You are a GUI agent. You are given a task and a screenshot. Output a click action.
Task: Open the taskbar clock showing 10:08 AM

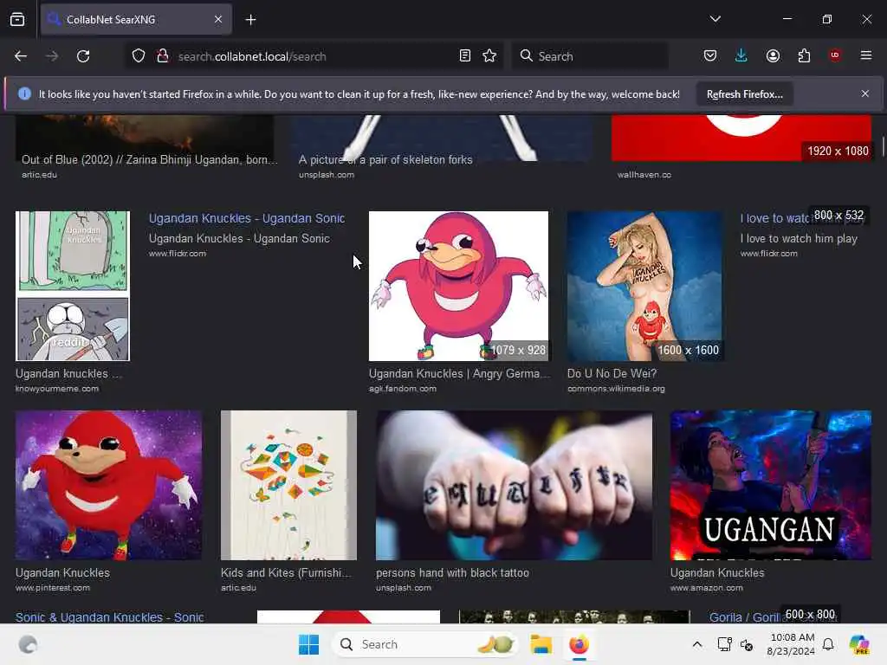coord(791,644)
